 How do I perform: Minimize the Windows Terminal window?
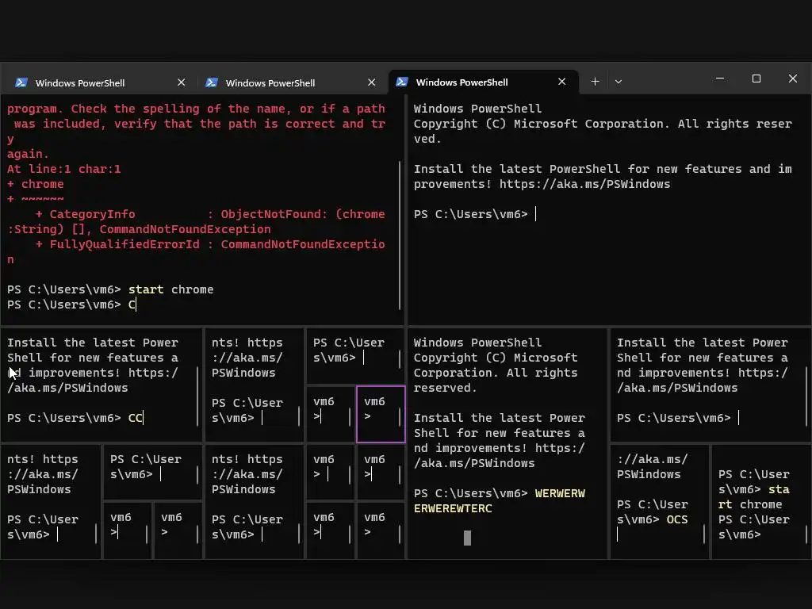pyautogui.click(x=720, y=79)
